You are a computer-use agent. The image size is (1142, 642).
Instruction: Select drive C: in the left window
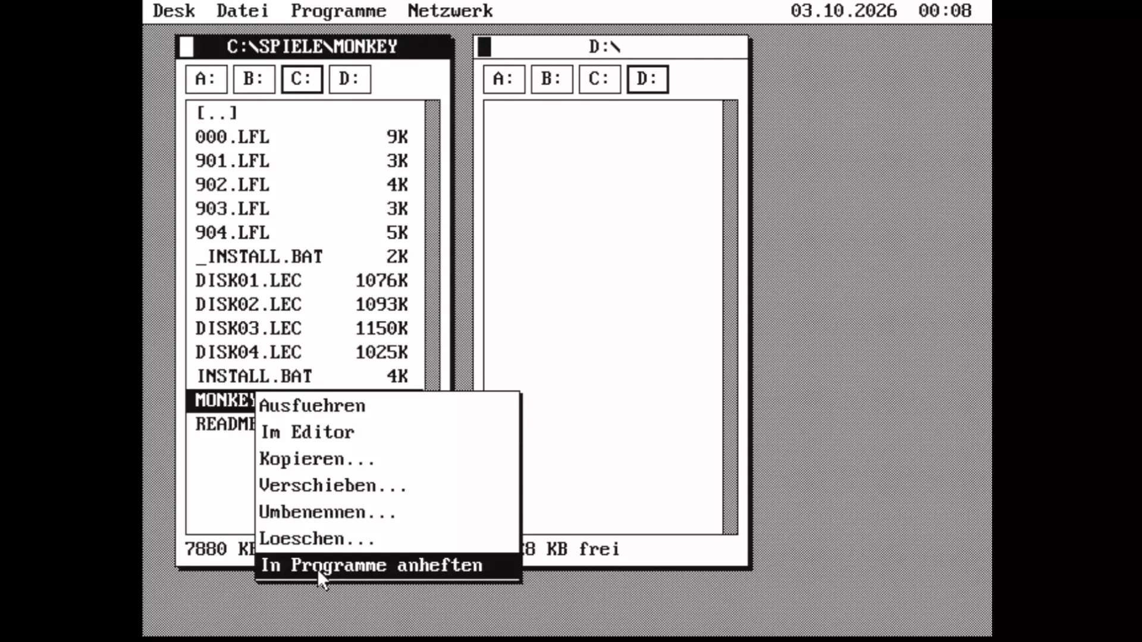[x=302, y=79]
